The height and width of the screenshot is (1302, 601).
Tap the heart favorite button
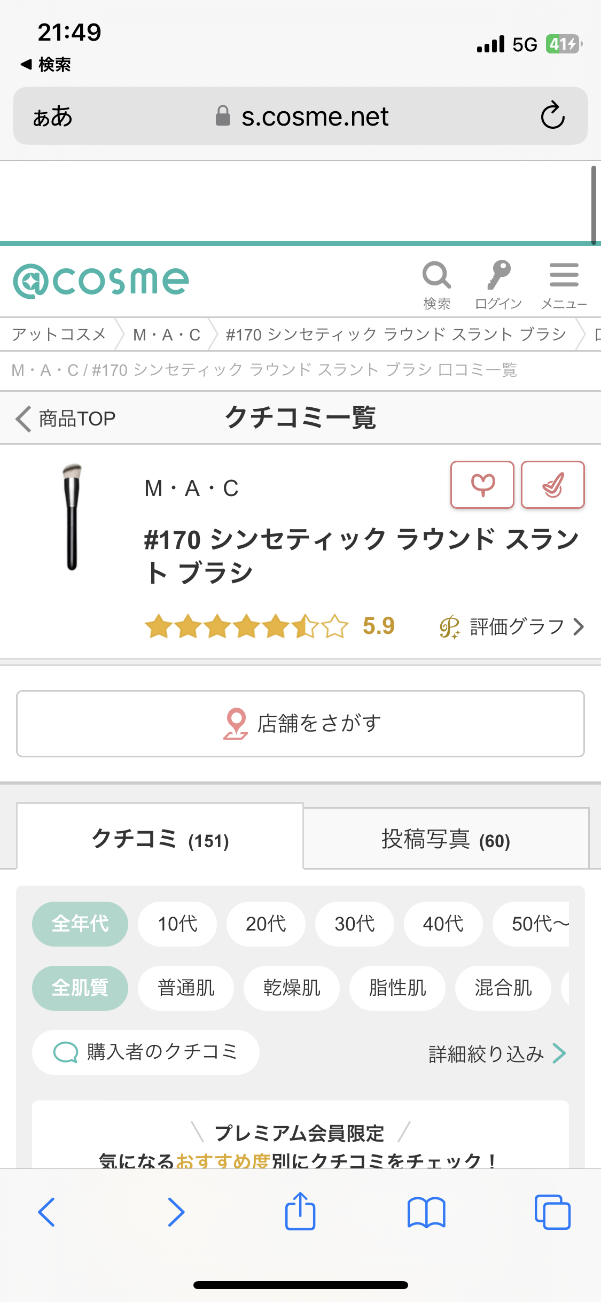(482, 485)
